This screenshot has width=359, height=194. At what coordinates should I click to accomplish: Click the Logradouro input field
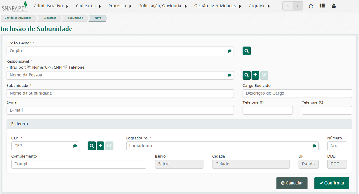point(220,146)
